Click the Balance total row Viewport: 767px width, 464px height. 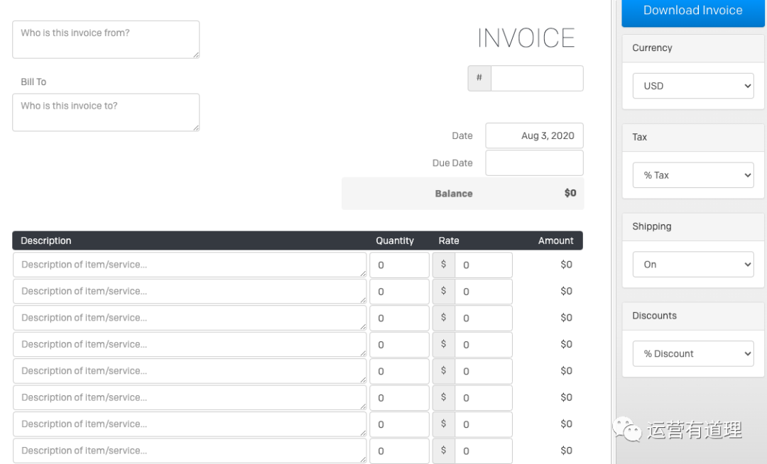pyautogui.click(x=462, y=194)
